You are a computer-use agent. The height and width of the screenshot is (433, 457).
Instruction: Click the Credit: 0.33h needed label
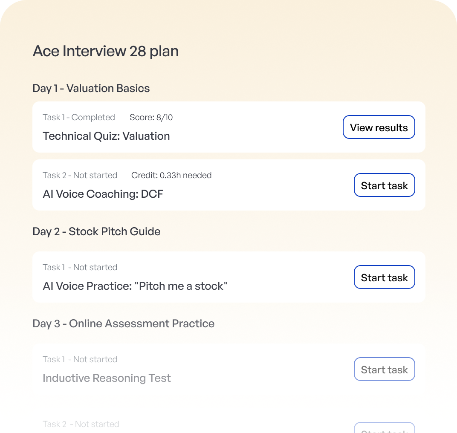[x=171, y=175]
